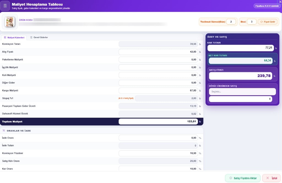
Task: Close the Maliyet Hesaplama Tablosu dialog
Action: click(280, 2)
